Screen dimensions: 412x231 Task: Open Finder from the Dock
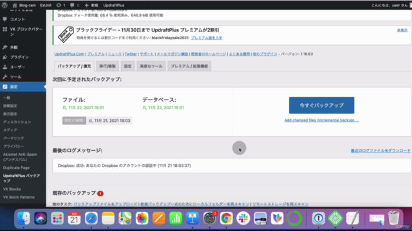point(23,218)
